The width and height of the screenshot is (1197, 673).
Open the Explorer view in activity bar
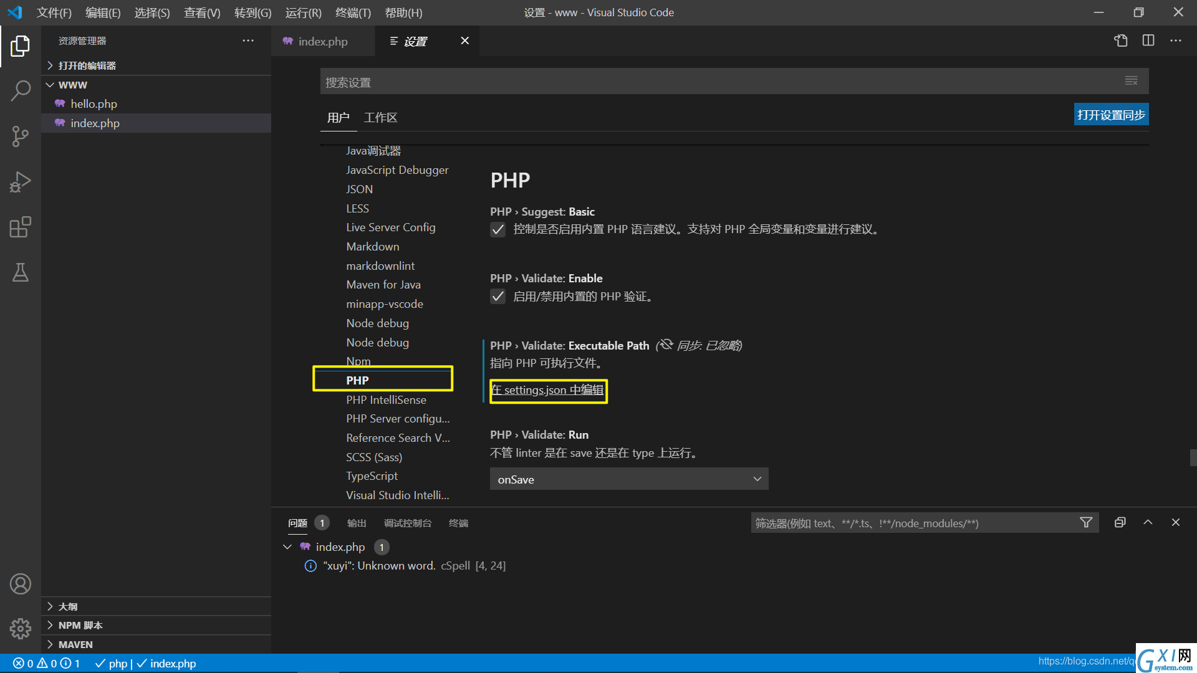pos(20,46)
